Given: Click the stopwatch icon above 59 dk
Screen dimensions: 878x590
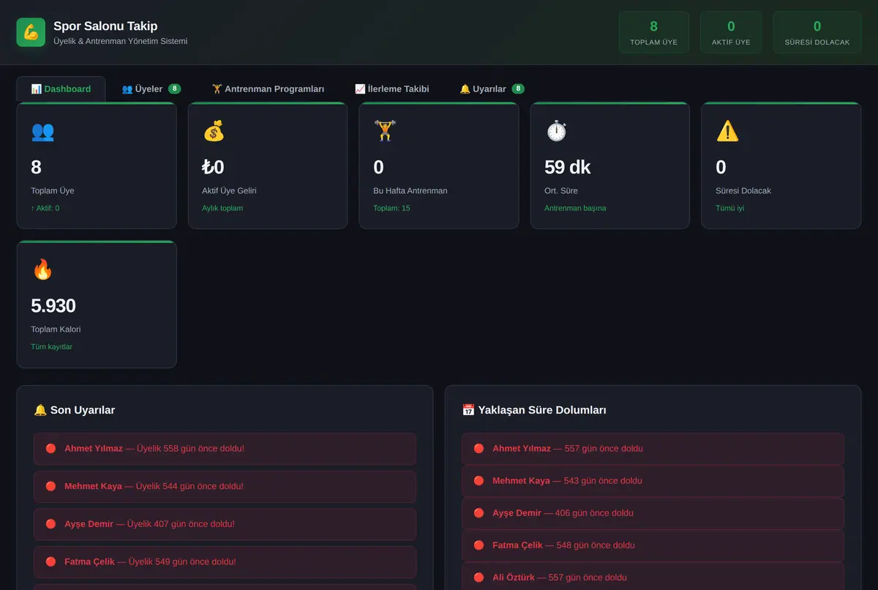Looking at the screenshot, I should 556,131.
